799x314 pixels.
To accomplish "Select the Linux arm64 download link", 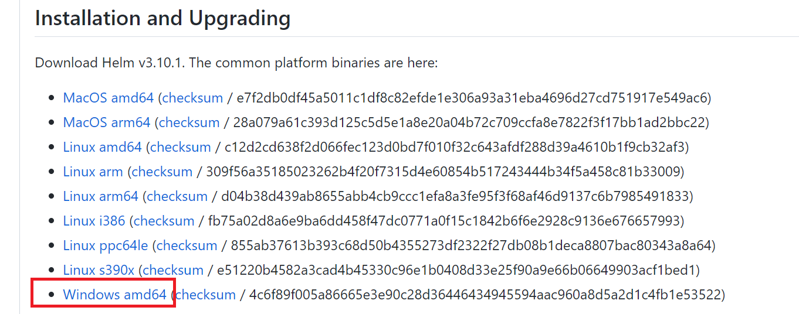I will (x=100, y=196).
